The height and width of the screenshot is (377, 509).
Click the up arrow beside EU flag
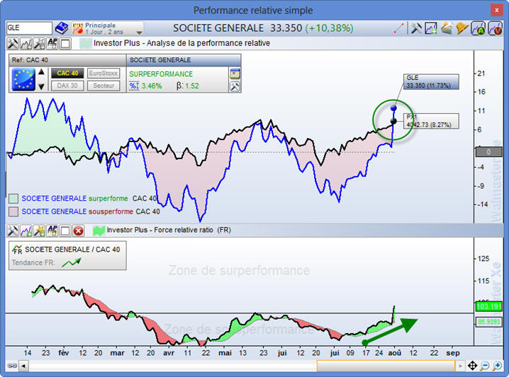tap(41, 72)
